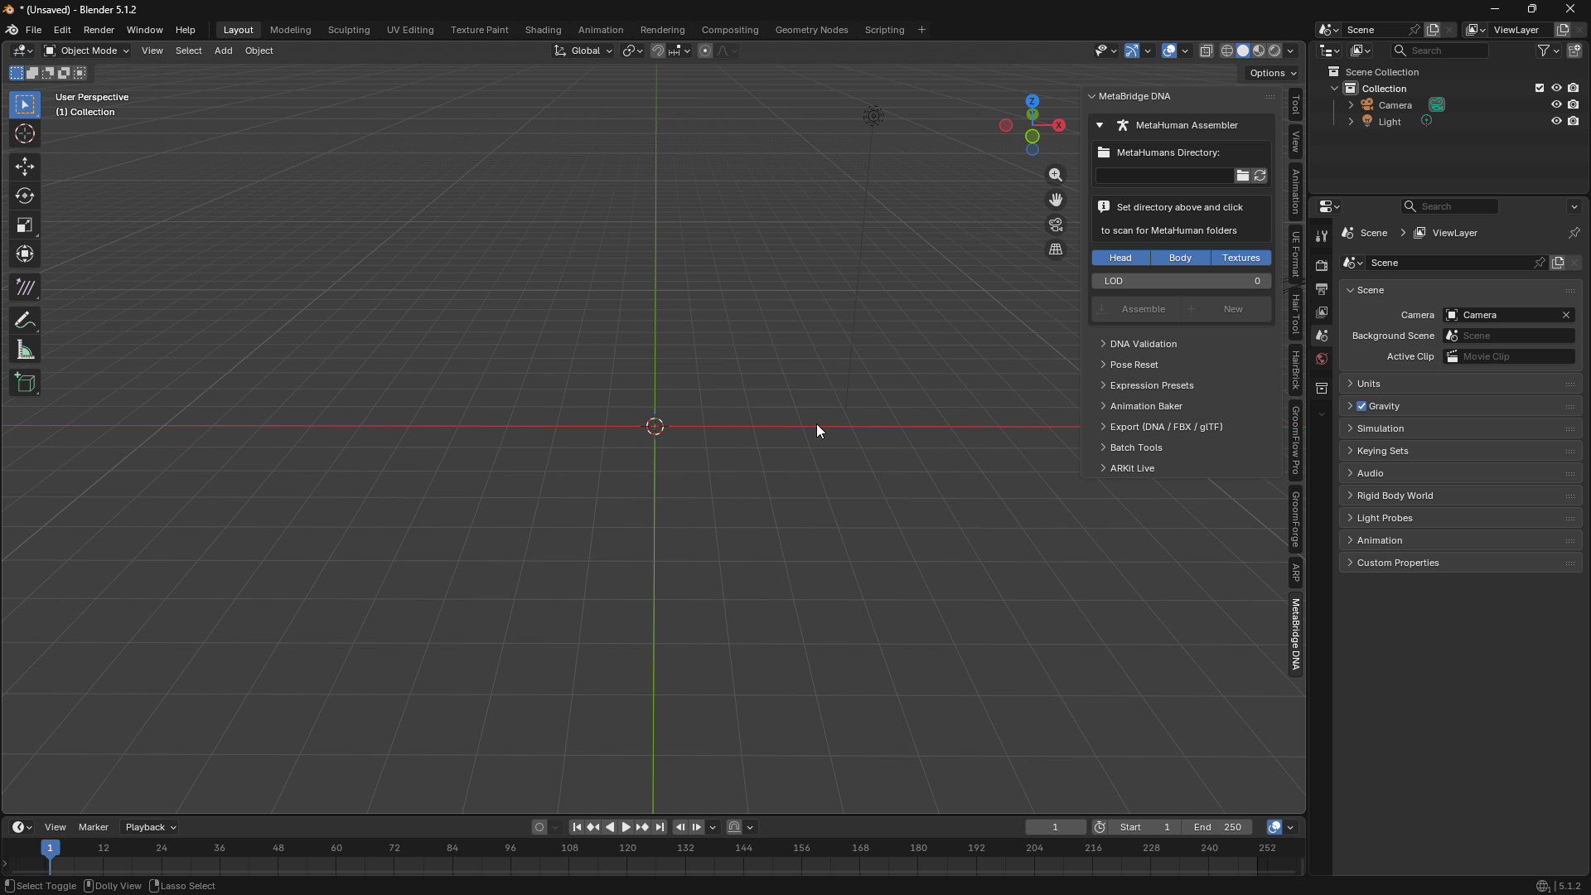
Task: Hide the Camera in the viewport
Action: pos(1556,105)
